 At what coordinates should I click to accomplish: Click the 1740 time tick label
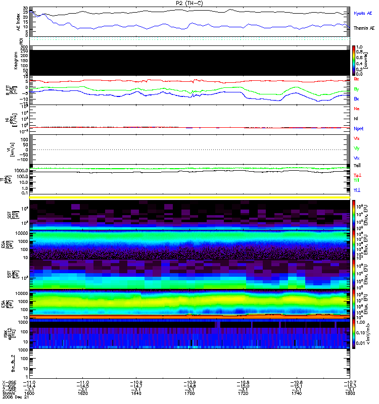click(x=297, y=393)
